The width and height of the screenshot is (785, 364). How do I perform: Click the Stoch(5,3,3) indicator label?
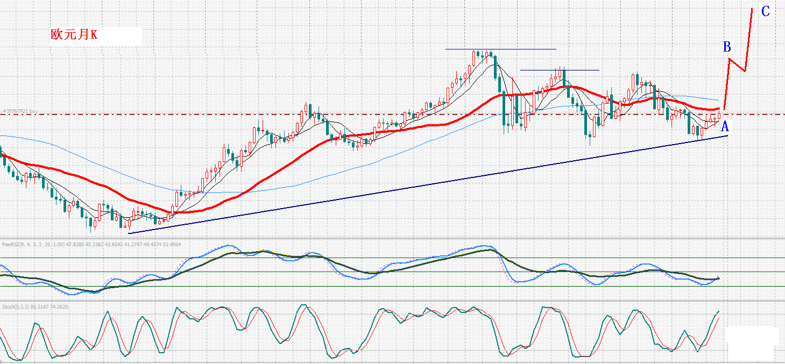pyautogui.click(x=34, y=306)
